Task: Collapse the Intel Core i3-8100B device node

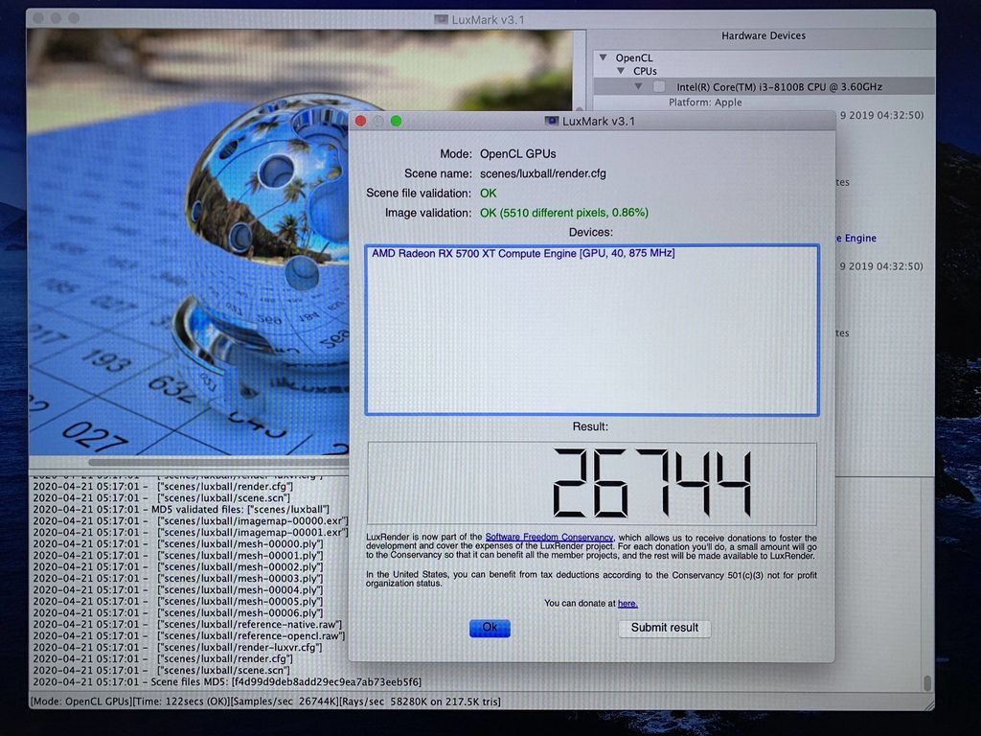Action: [638, 86]
